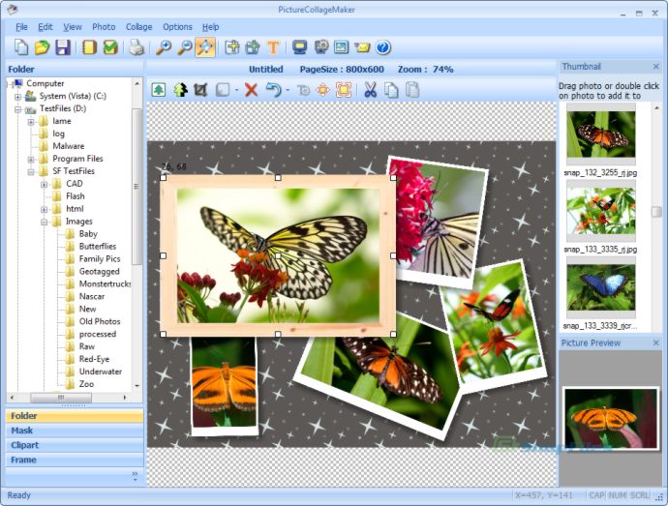Viewport: 668px width, 506px height.
Task: Select the Butterflies folder
Action: tap(97, 247)
